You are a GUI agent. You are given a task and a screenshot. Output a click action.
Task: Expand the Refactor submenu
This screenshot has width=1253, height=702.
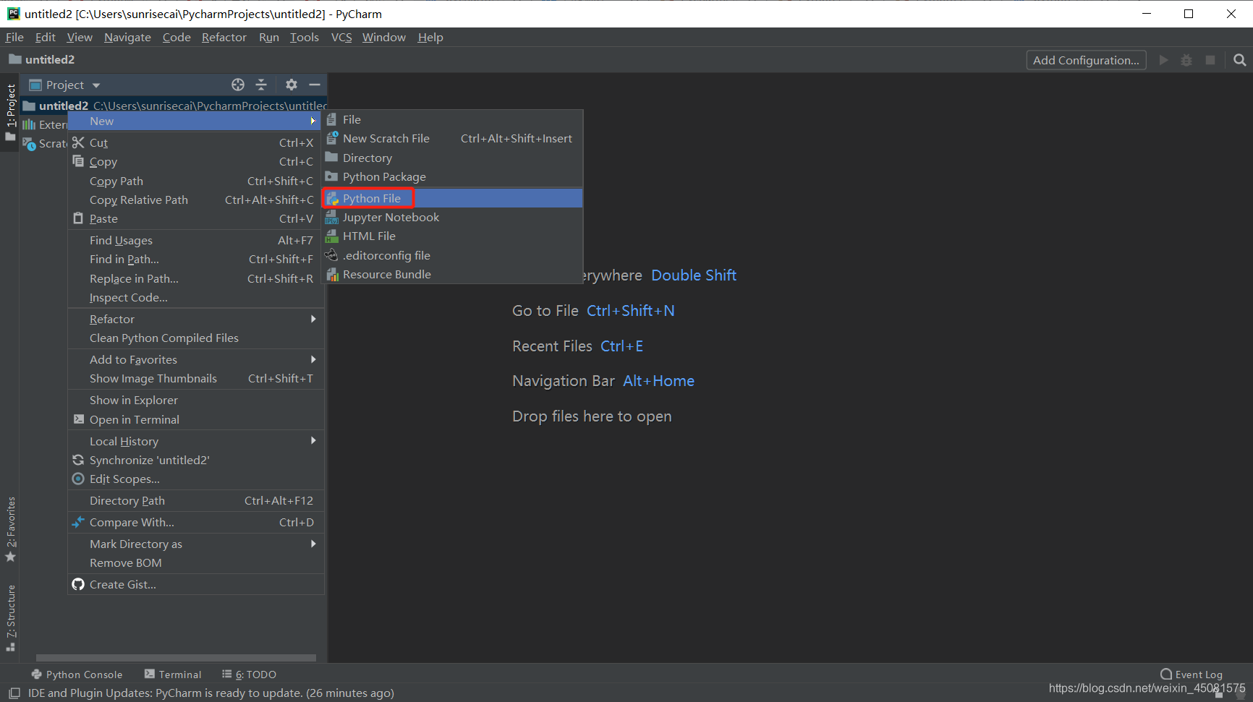tap(313, 319)
